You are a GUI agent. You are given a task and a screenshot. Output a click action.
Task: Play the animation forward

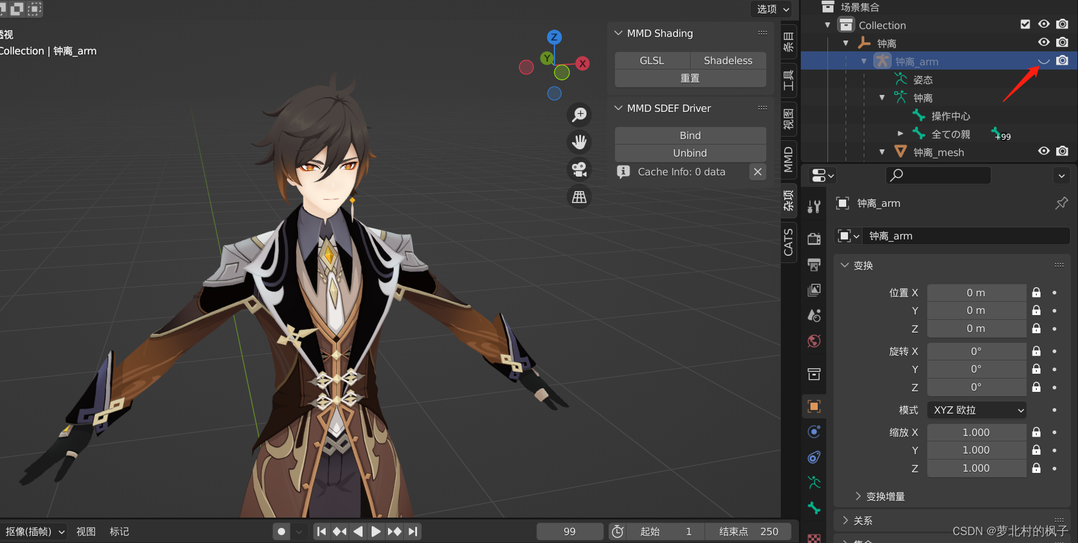coord(376,532)
